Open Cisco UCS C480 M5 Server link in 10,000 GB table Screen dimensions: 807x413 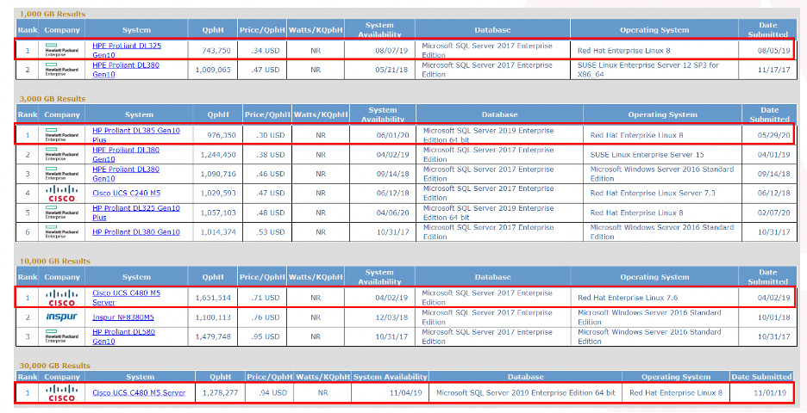(x=126, y=298)
